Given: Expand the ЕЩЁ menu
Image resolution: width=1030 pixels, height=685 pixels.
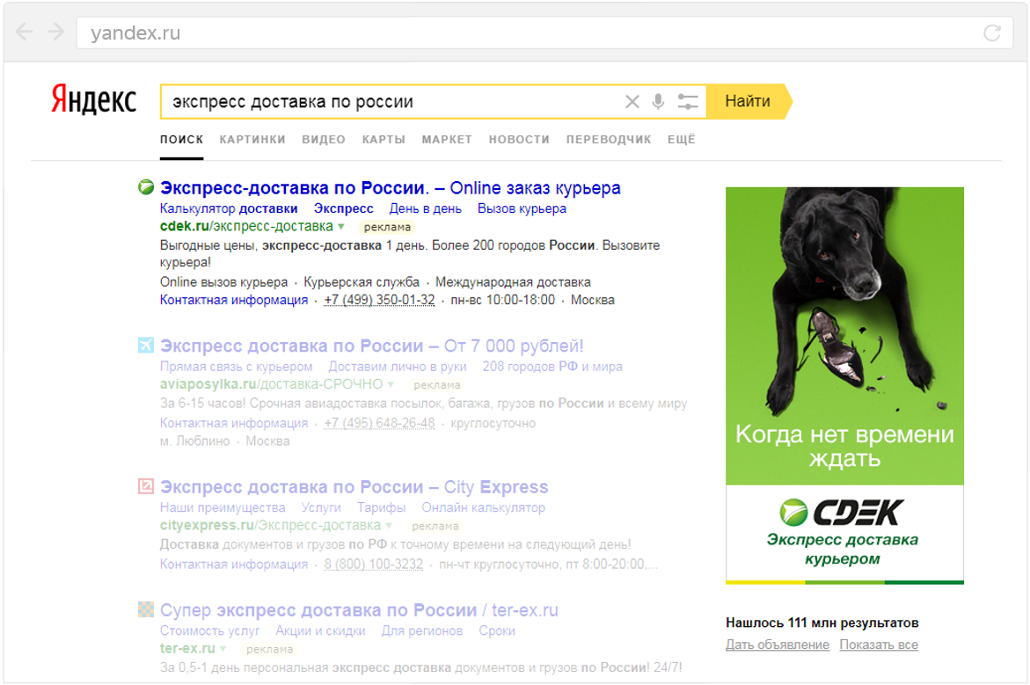Looking at the screenshot, I should pyautogui.click(x=681, y=139).
